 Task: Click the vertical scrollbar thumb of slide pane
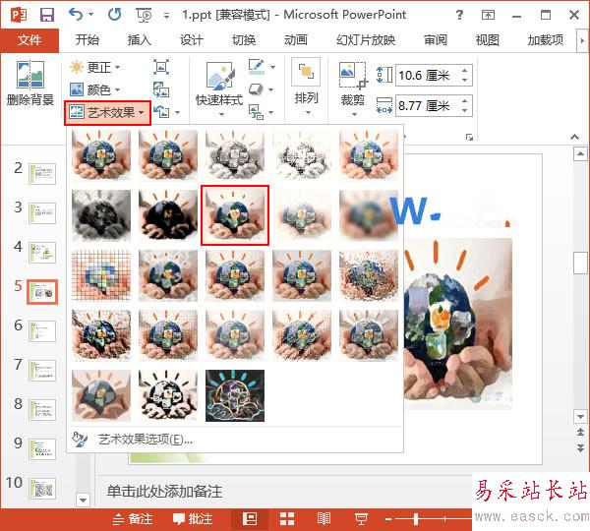coord(580,263)
